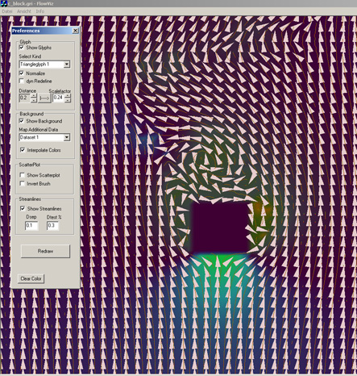
Task: Enable the dyn Redefine checkbox
Action: 22,81
